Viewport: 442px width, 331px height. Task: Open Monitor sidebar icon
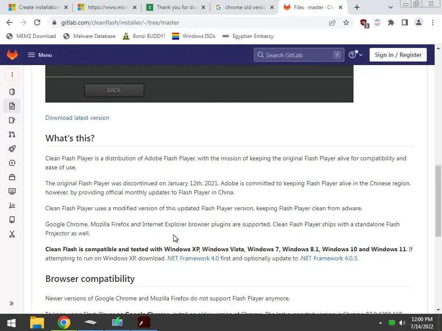(12, 191)
